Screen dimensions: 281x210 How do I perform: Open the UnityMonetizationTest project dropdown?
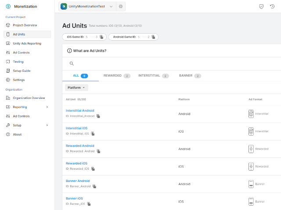point(87,7)
